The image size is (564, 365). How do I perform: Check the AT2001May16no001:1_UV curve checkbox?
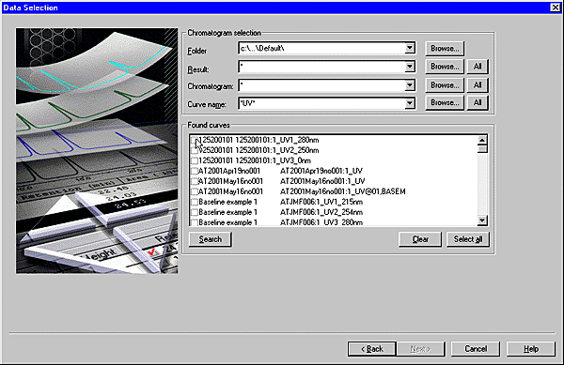[195, 182]
